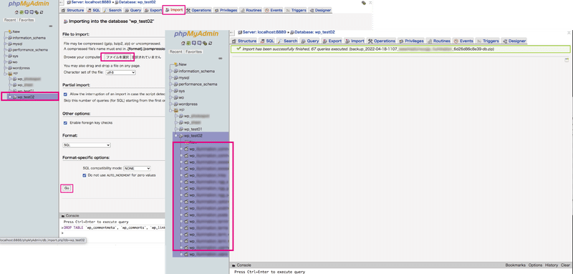Select wp_test01 database in right tree
This screenshot has height=274, width=573.
(193, 129)
